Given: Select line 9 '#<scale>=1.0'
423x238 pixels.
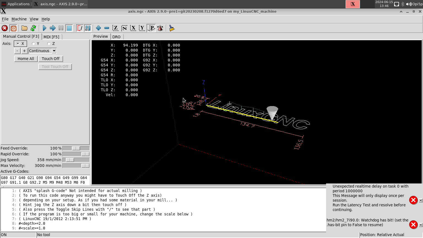Looking at the screenshot, I should (x=32, y=228).
